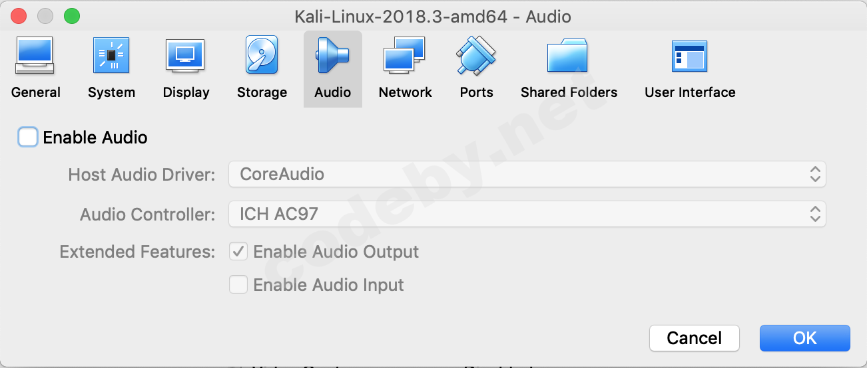Switch to the Shared Folders tab label
This screenshot has width=867, height=368.
point(569,92)
